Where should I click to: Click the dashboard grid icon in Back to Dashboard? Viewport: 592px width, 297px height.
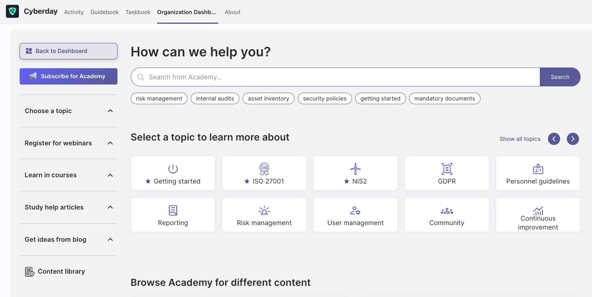[x=29, y=51]
